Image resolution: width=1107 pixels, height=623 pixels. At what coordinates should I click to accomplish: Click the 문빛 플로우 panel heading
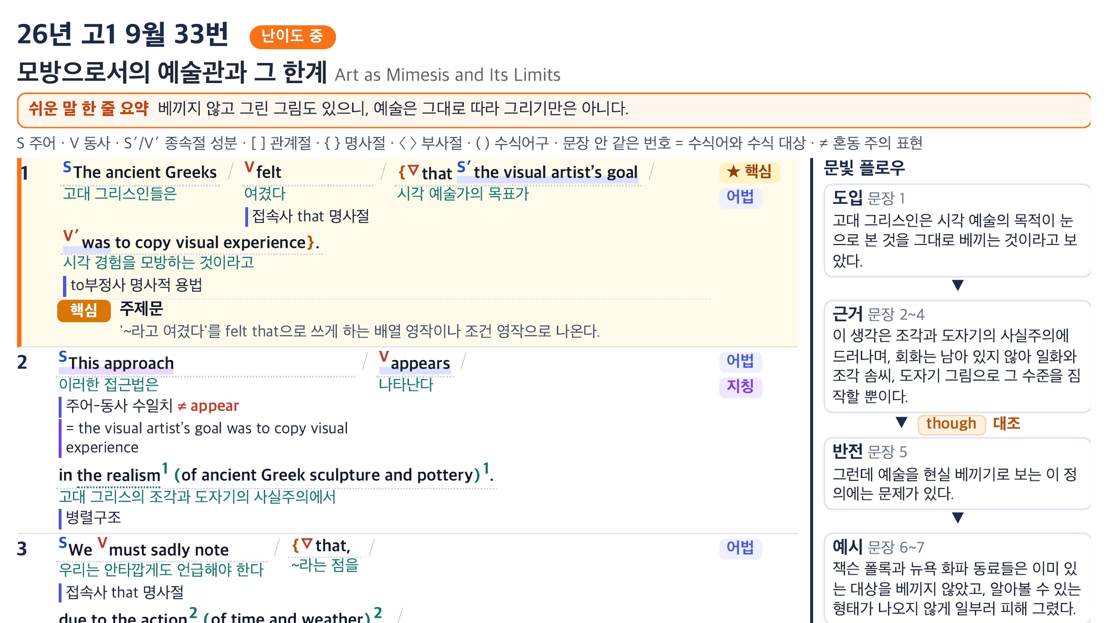(864, 168)
